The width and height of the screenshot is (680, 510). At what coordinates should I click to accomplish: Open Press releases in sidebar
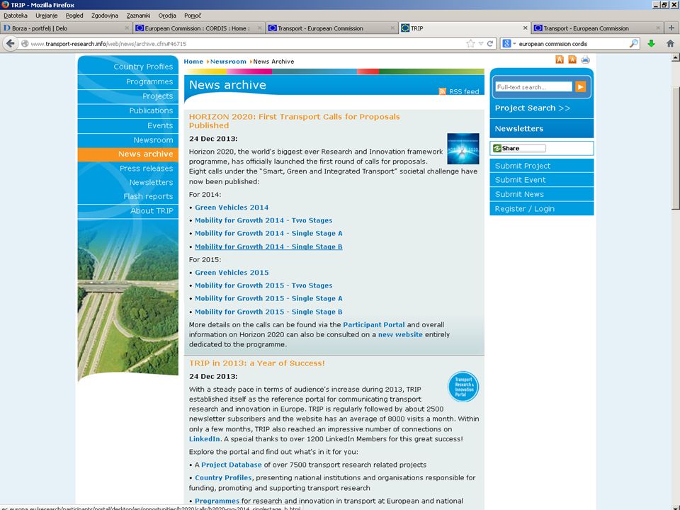[146, 169]
